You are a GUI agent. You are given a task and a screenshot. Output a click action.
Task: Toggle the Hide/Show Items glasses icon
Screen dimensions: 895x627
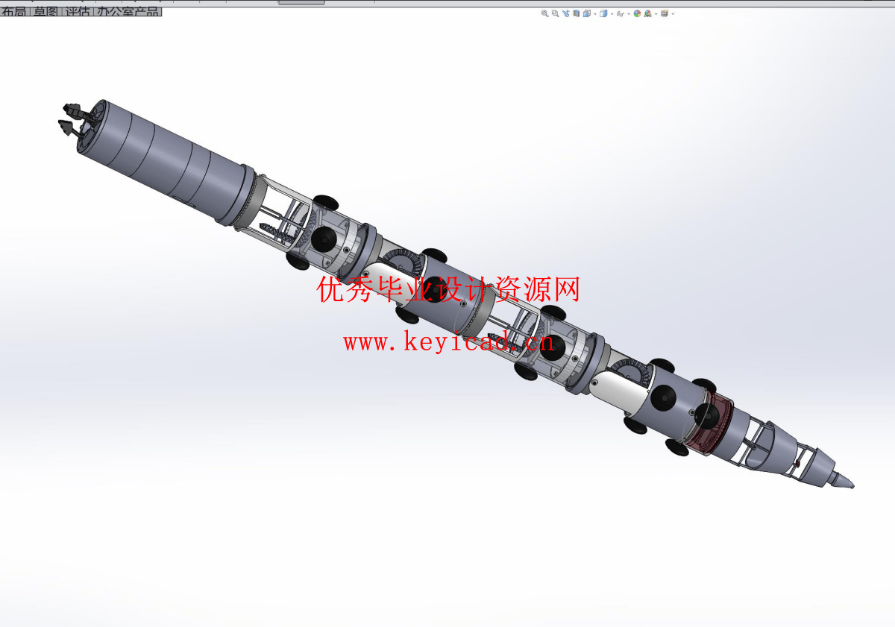[621, 13]
